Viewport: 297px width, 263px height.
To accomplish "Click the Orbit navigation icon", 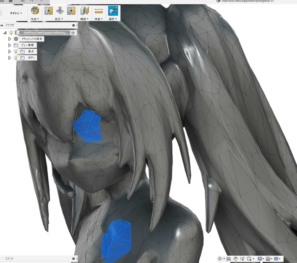I will pos(220,259).
